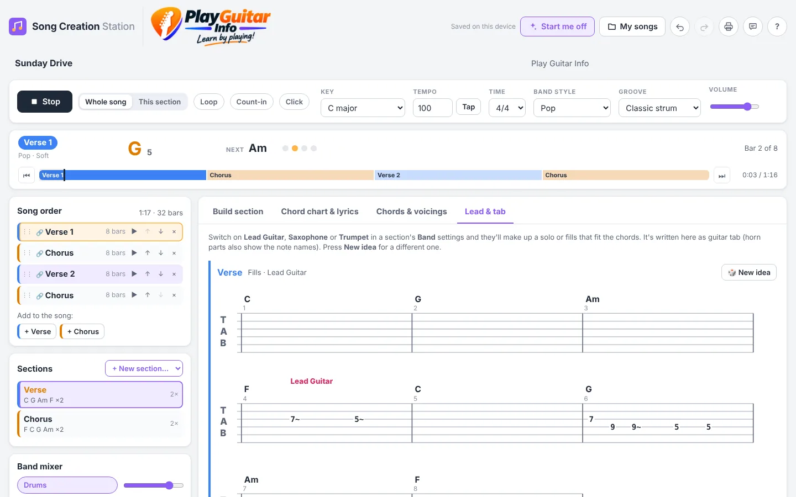Viewport: 796px width, 497px height.
Task: Remove last Chorus from song order
Action: (174, 295)
